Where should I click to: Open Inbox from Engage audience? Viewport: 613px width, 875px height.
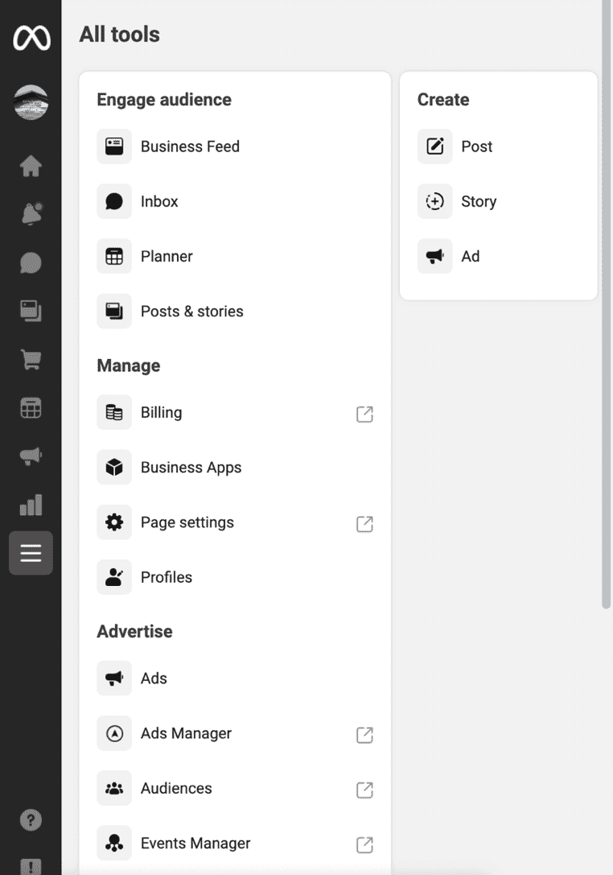click(x=235, y=201)
